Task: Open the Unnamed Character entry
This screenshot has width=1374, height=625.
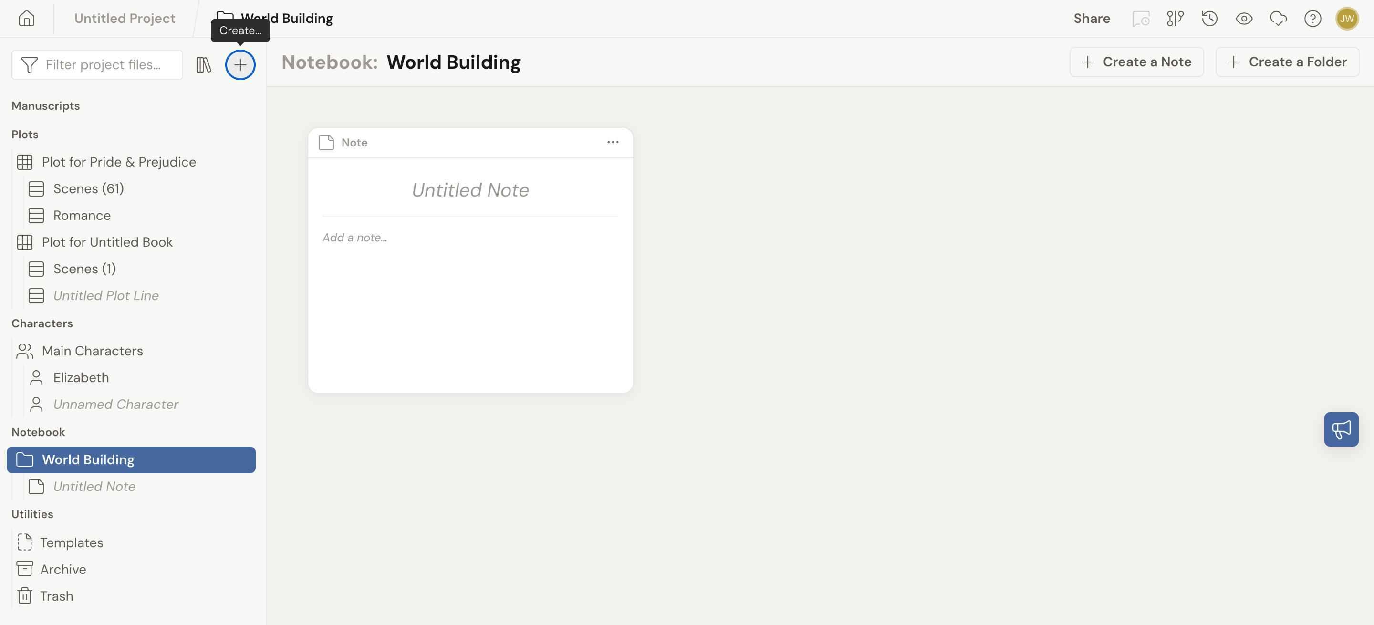Action: point(116,404)
